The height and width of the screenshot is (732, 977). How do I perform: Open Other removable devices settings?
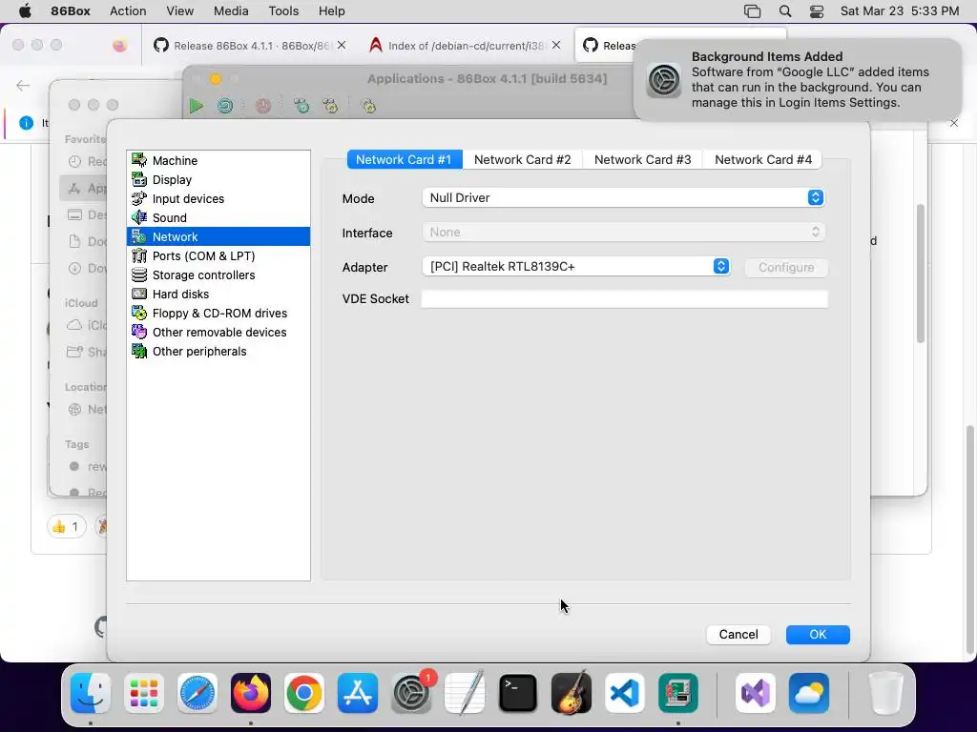(x=218, y=333)
